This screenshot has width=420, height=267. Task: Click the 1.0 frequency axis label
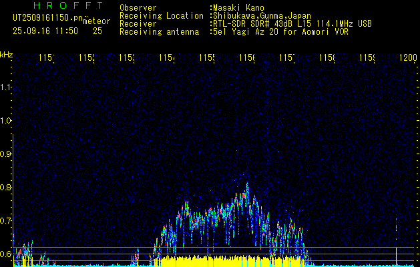coord(5,121)
